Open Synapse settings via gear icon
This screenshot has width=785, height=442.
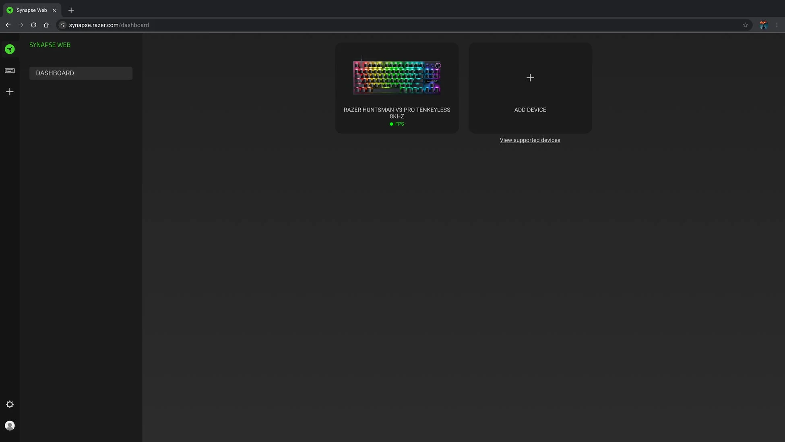click(x=10, y=404)
